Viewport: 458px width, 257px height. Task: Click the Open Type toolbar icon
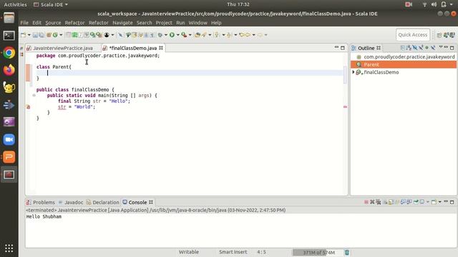pos(198,35)
